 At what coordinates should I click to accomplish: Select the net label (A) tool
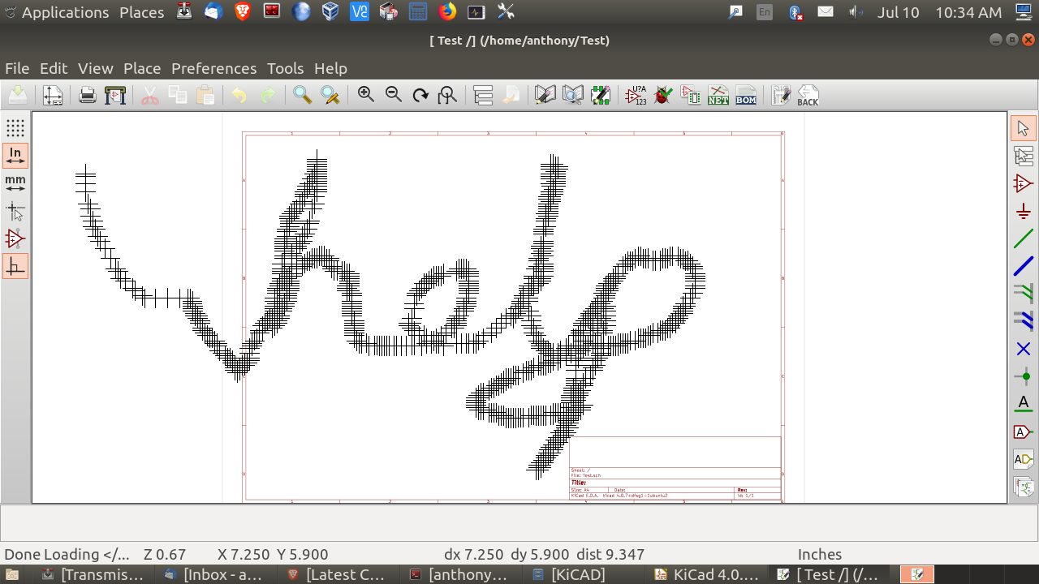click(x=1024, y=404)
